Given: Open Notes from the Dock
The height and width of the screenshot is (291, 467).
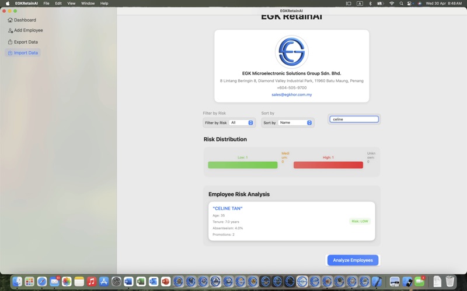Looking at the screenshot, I should click(79, 281).
